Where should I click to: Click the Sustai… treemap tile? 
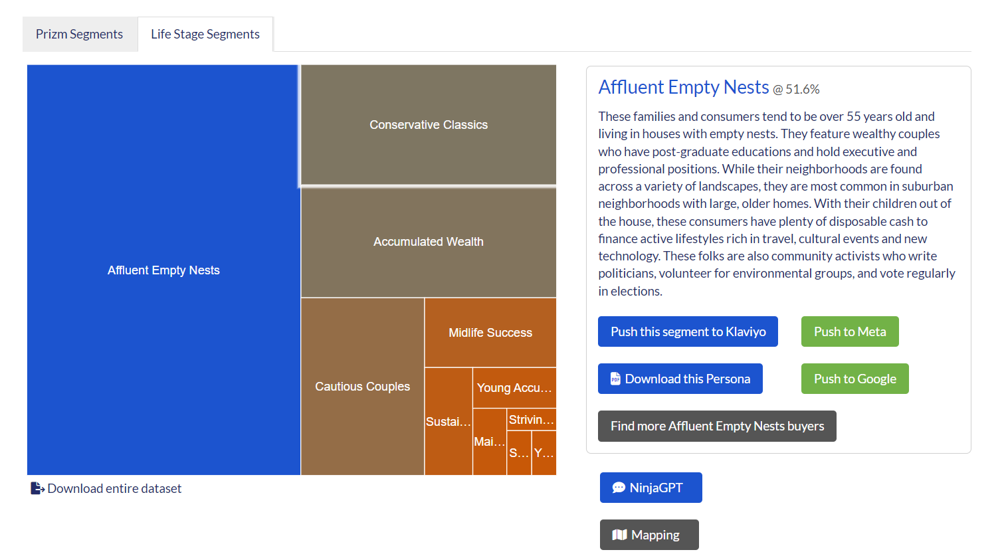tap(449, 422)
